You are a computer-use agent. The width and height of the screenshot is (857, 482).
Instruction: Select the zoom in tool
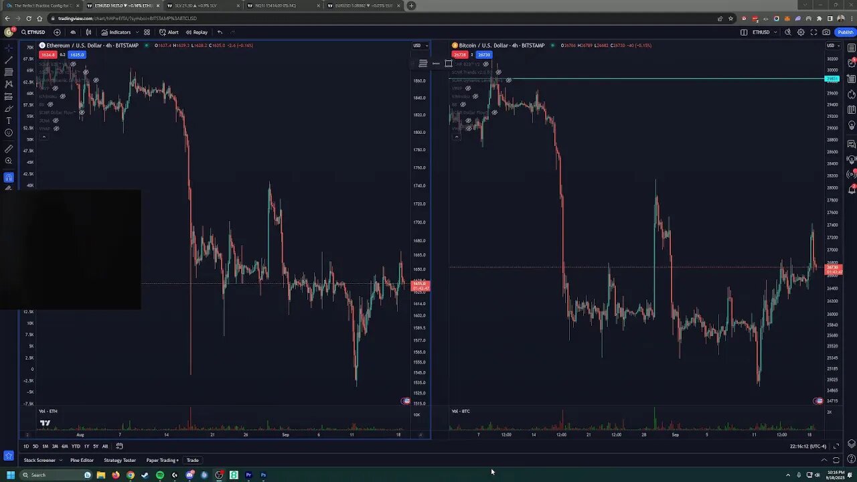tap(9, 161)
